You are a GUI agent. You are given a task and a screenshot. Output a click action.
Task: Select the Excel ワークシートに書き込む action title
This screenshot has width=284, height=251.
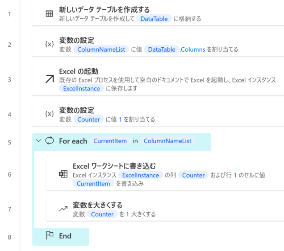point(114,166)
